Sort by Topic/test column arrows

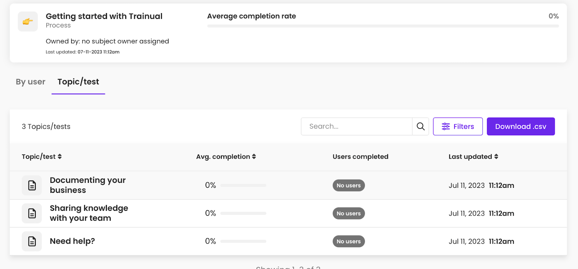60,156
